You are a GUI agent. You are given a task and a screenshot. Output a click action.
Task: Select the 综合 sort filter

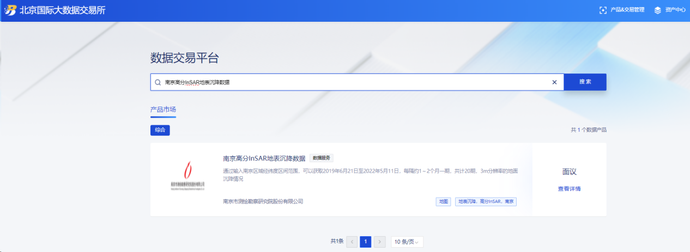point(160,130)
